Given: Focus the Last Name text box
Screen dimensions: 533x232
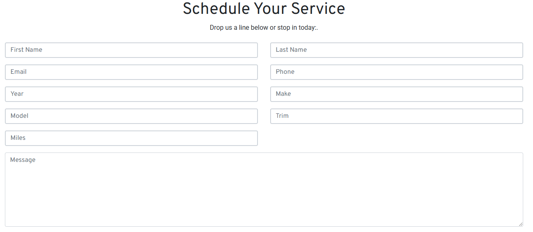Looking at the screenshot, I should tap(396, 50).
